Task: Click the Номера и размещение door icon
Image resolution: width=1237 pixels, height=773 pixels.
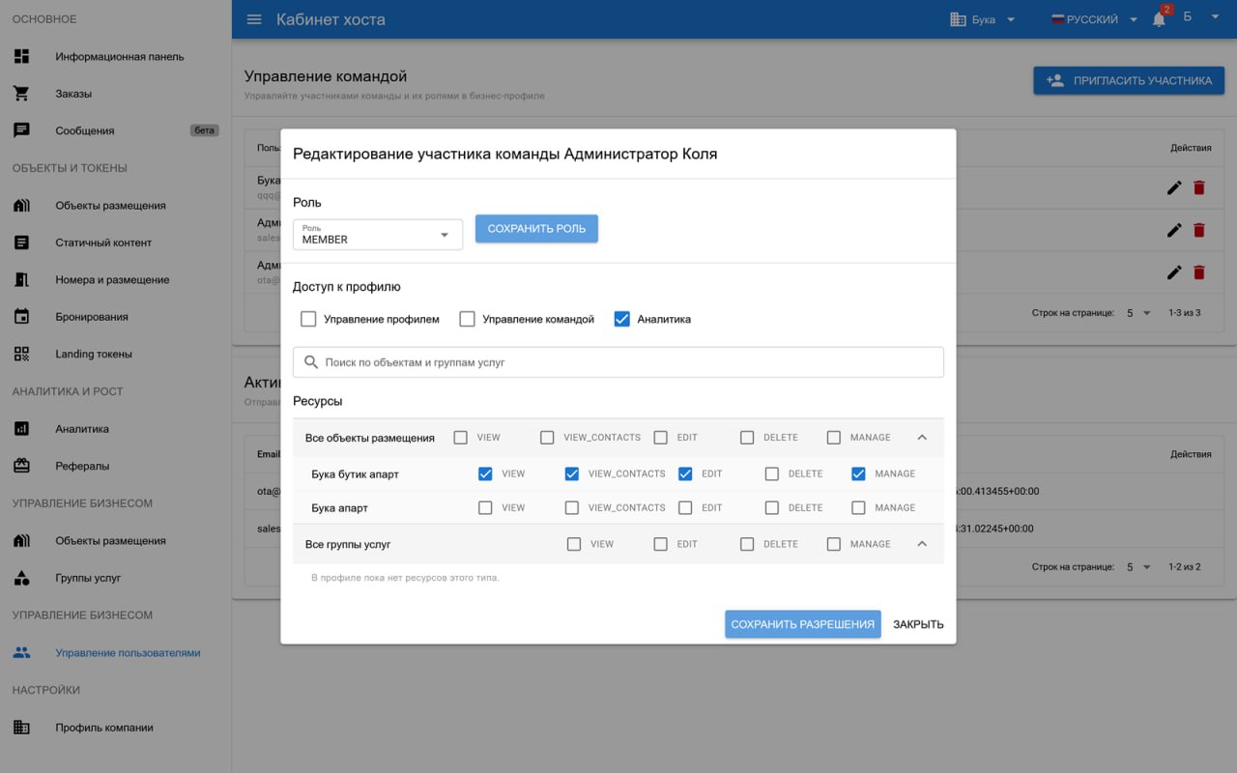Action: 21,279
